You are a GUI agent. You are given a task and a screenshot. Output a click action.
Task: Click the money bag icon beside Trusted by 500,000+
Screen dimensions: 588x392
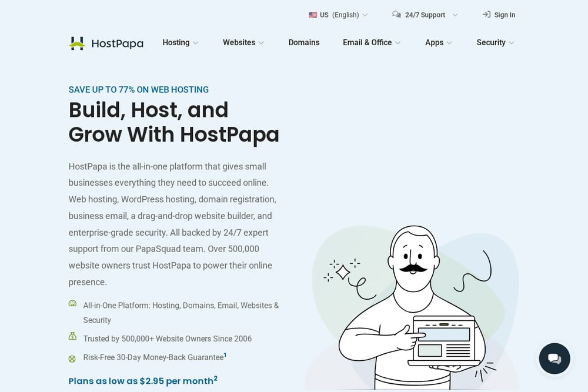click(x=72, y=336)
